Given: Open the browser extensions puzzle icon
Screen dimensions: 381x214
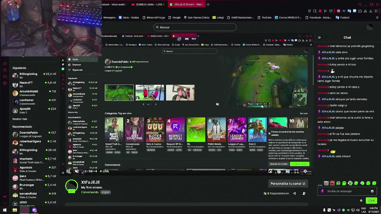Looking at the screenshot, I should 360,11.
